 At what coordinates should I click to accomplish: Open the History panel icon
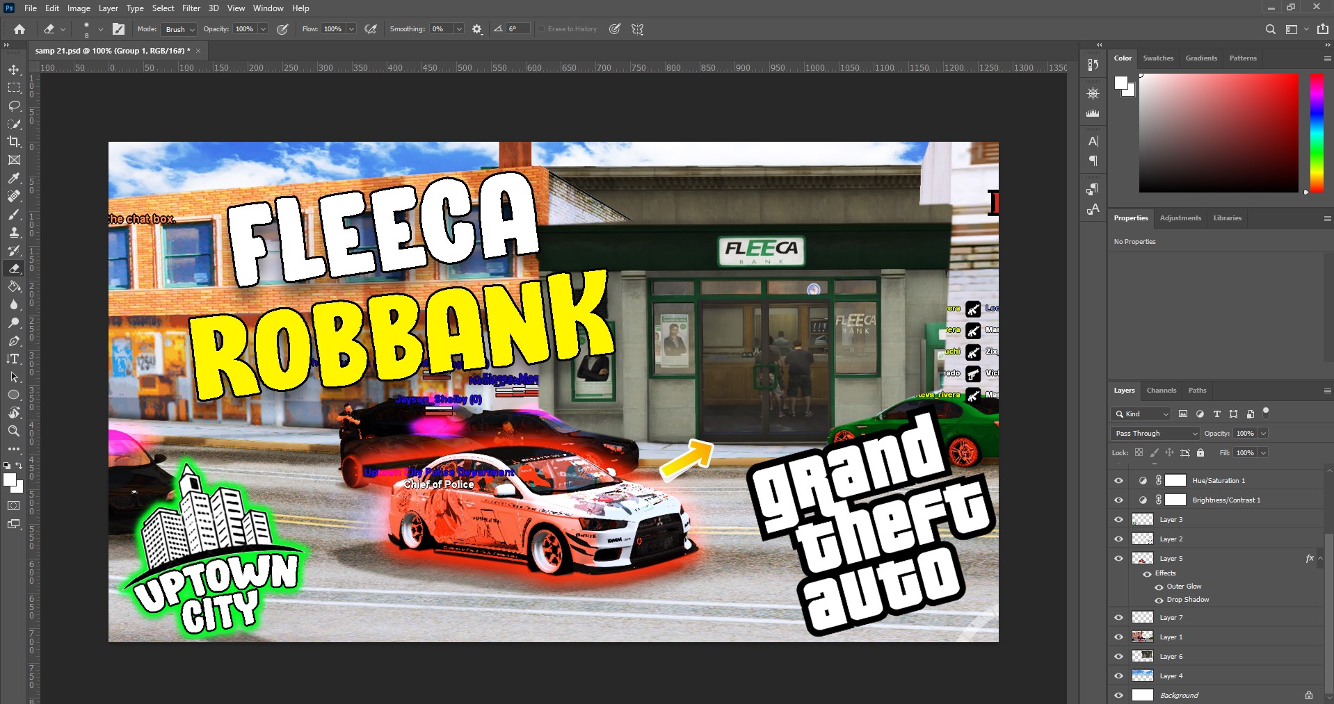[1093, 65]
